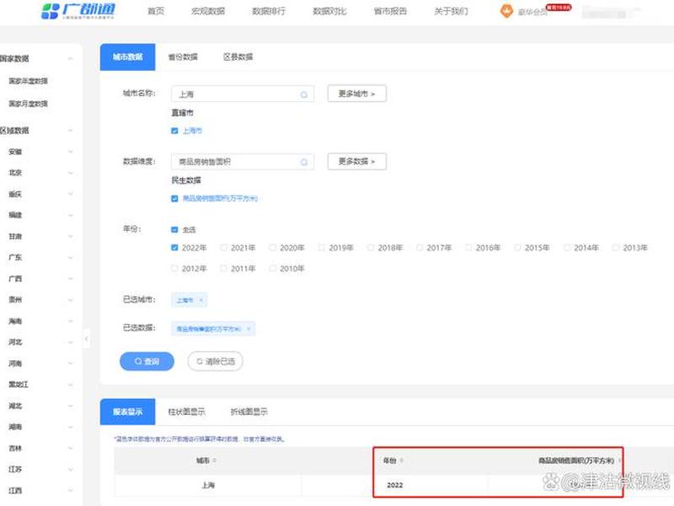
Task: Click search icon in 城市名称 field
Action: point(304,94)
